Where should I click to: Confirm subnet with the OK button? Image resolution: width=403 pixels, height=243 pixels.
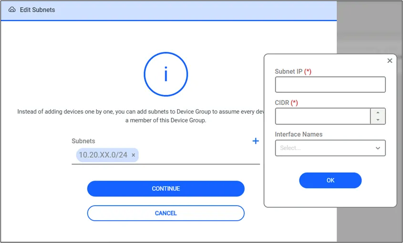point(330,180)
